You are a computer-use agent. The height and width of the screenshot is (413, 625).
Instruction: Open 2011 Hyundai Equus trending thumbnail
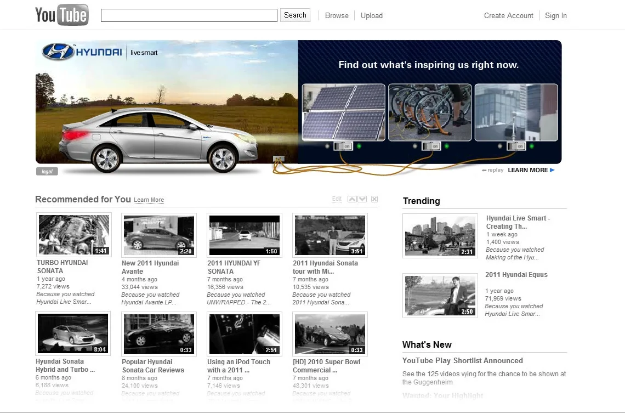coord(440,296)
